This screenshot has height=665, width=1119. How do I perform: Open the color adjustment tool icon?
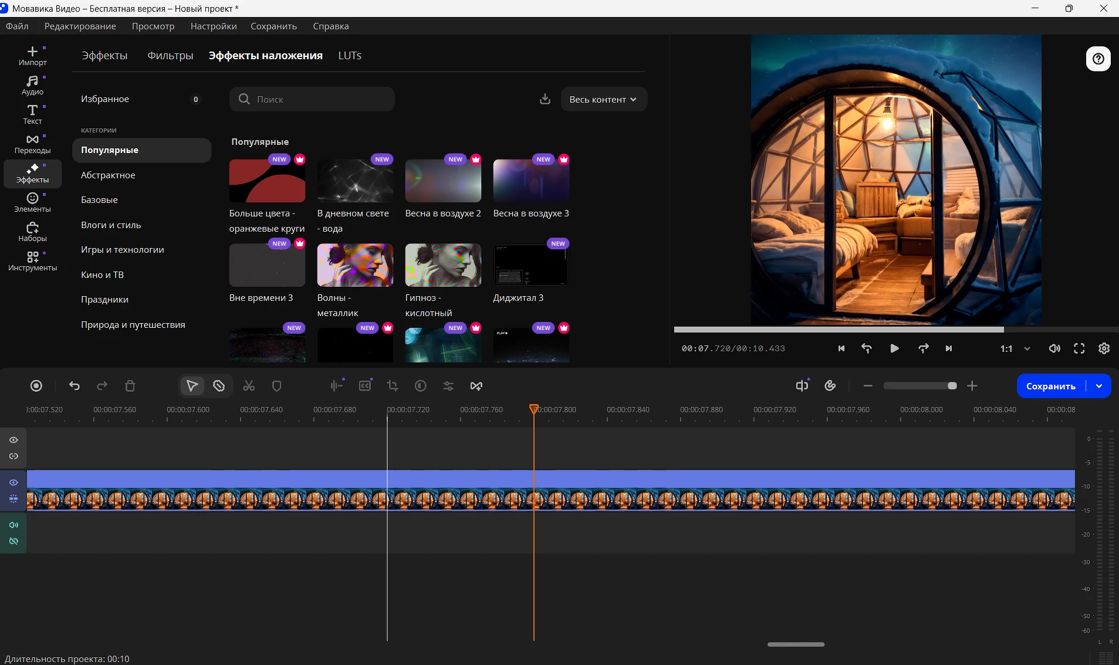point(420,386)
